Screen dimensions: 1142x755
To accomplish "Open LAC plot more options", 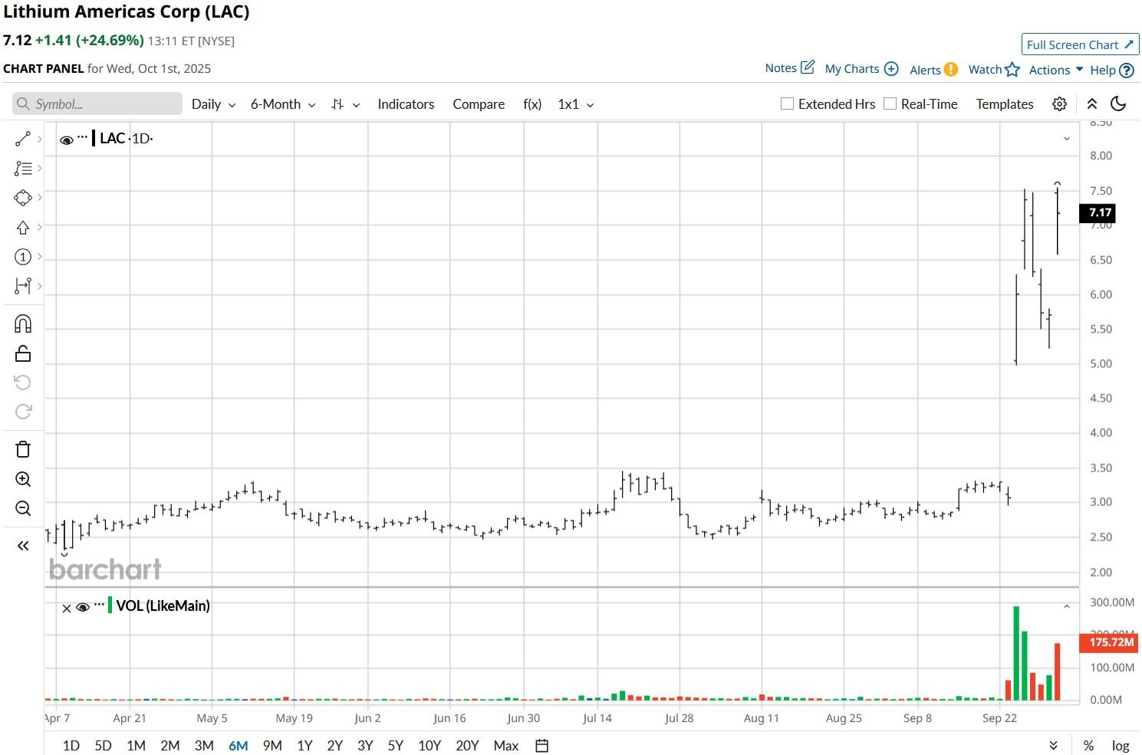I will coord(83,138).
